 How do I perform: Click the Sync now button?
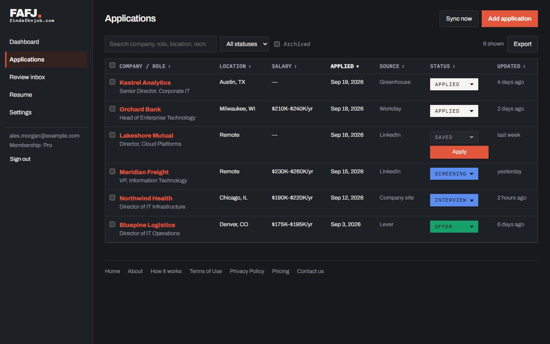pos(458,18)
